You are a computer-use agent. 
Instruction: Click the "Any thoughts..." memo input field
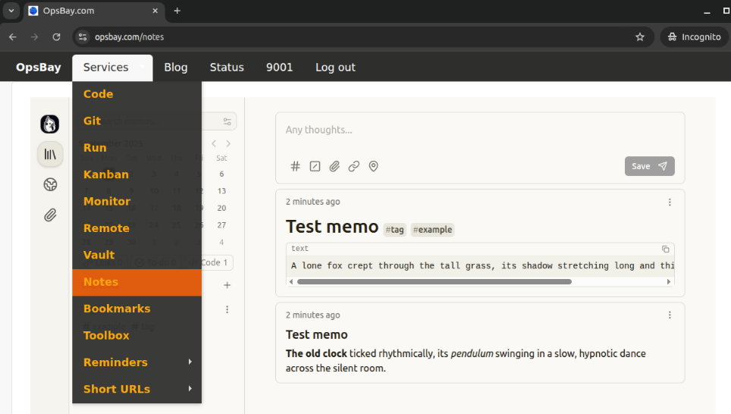[x=478, y=130]
